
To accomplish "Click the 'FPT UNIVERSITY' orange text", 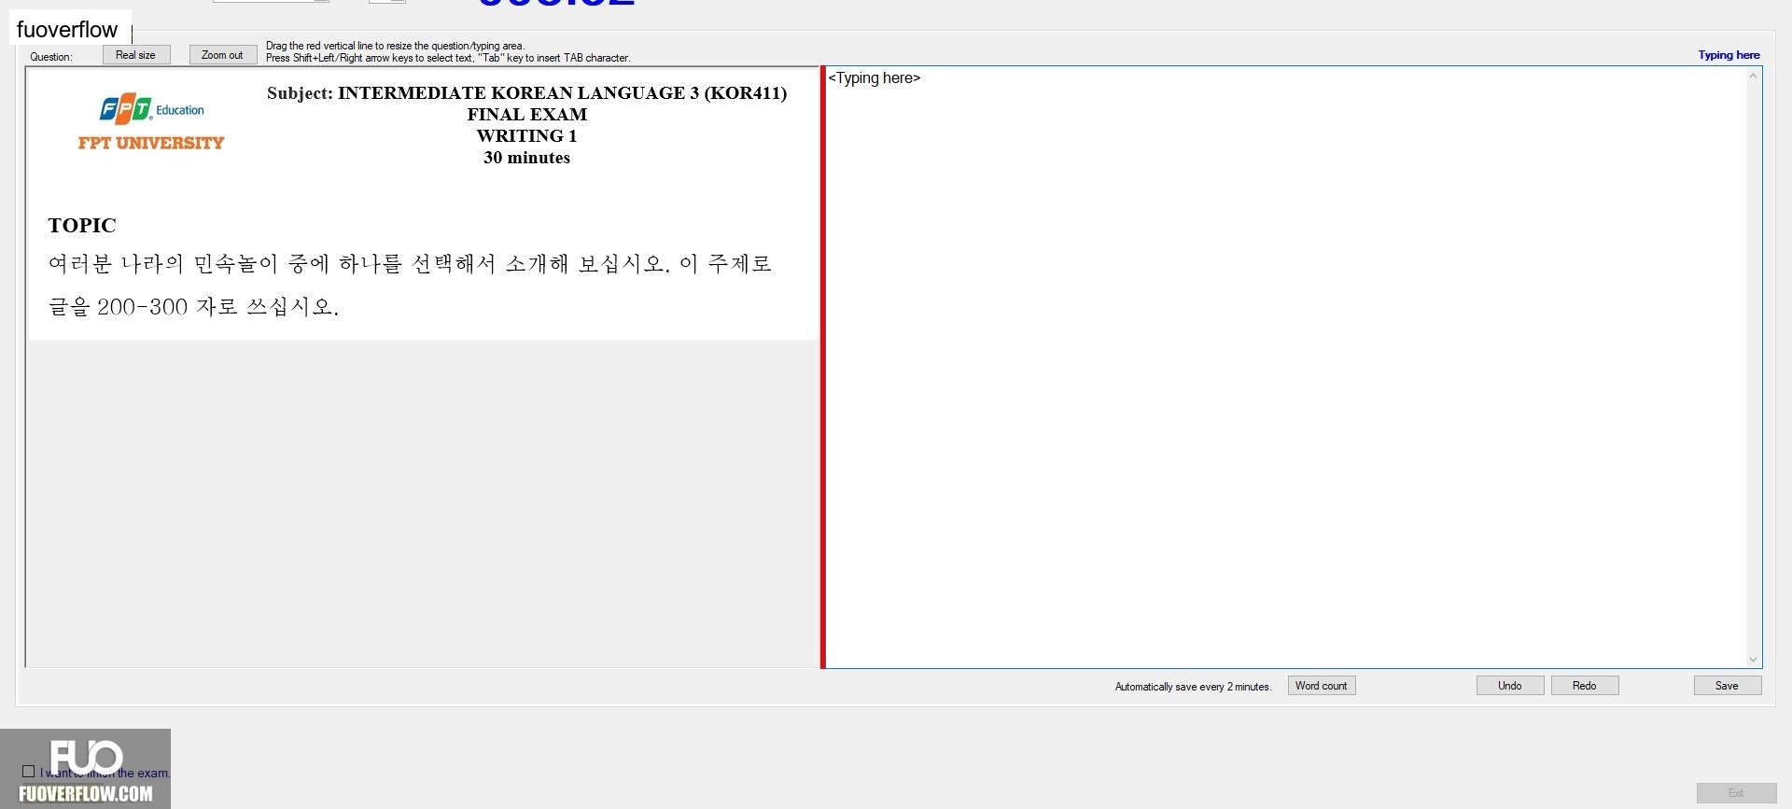I will click(151, 143).
